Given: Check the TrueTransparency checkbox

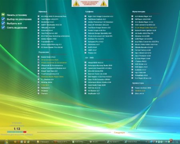Looking at the screenshot, I should click(x=38, y=74).
